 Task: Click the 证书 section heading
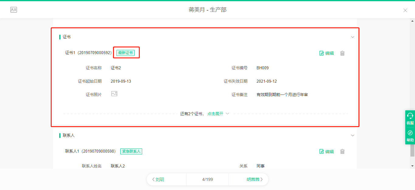click(67, 37)
